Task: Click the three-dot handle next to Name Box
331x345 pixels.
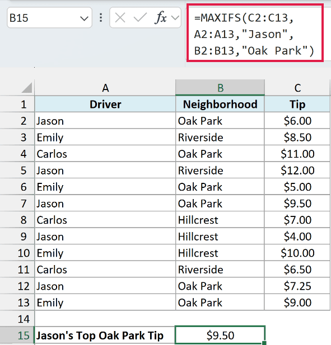Action: [x=101, y=17]
